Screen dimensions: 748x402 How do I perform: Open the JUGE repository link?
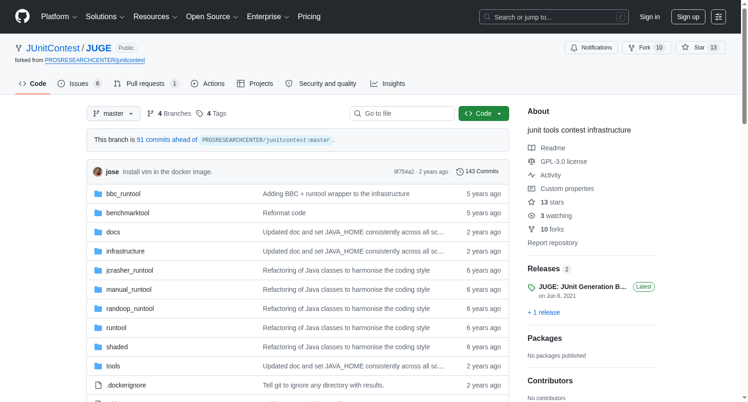(x=99, y=48)
